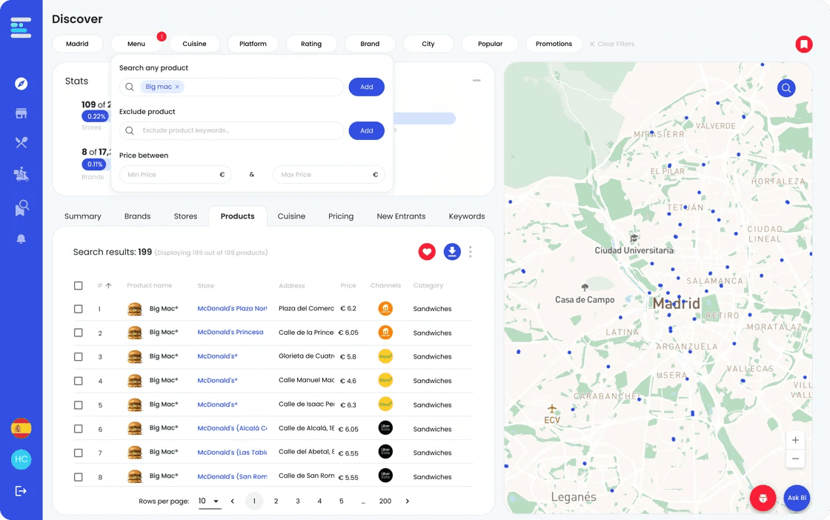Open the Menu filter dropdown
Viewport: 830px width, 520px height.
pos(136,44)
